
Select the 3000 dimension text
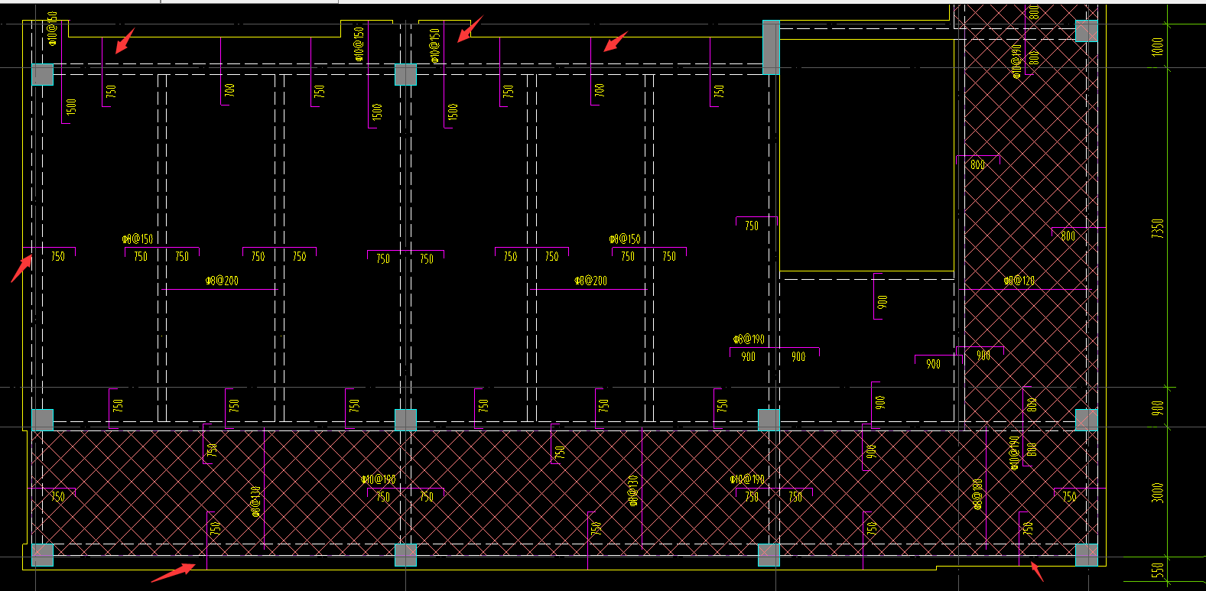coord(1158,492)
